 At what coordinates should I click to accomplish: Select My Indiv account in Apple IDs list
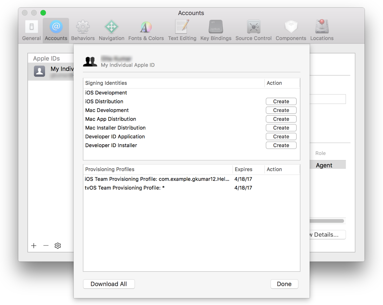click(x=51, y=72)
